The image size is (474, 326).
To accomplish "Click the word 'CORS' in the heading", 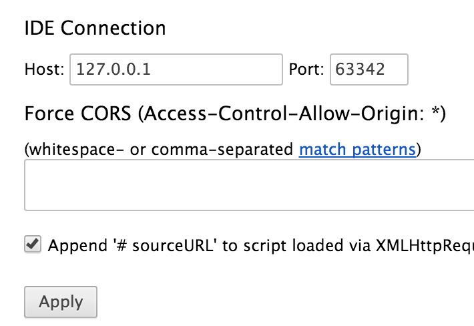I will (x=107, y=114).
